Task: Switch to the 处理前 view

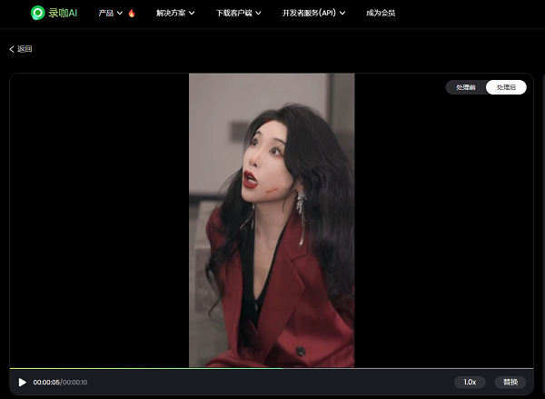Action: (x=465, y=87)
